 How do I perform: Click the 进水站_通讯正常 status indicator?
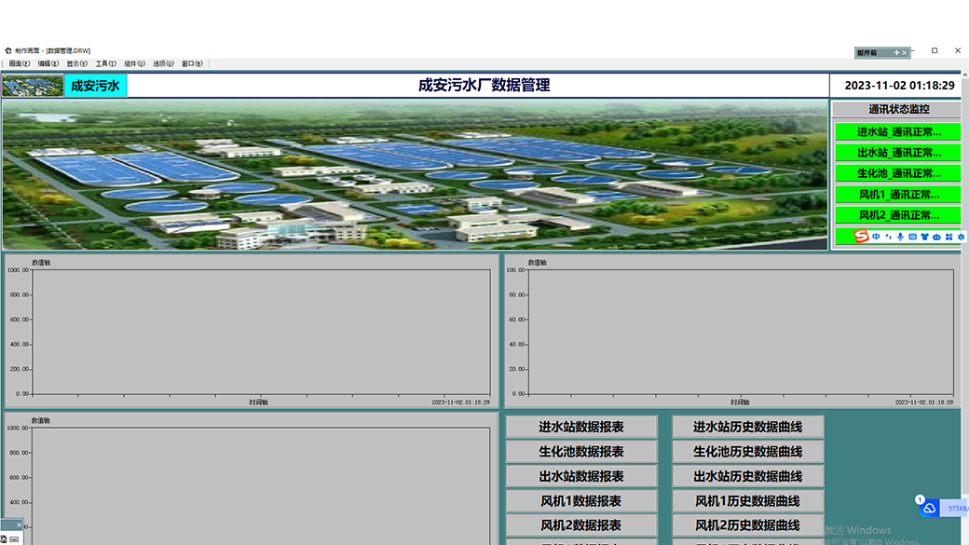[x=898, y=131]
